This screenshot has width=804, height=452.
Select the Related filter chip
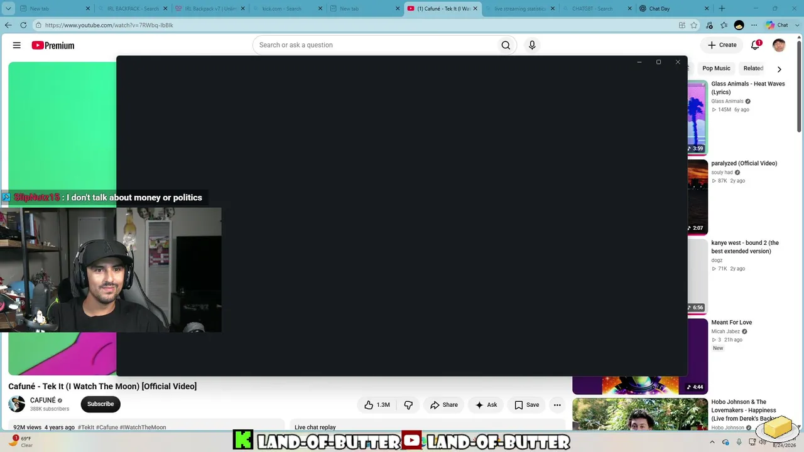[753, 68]
